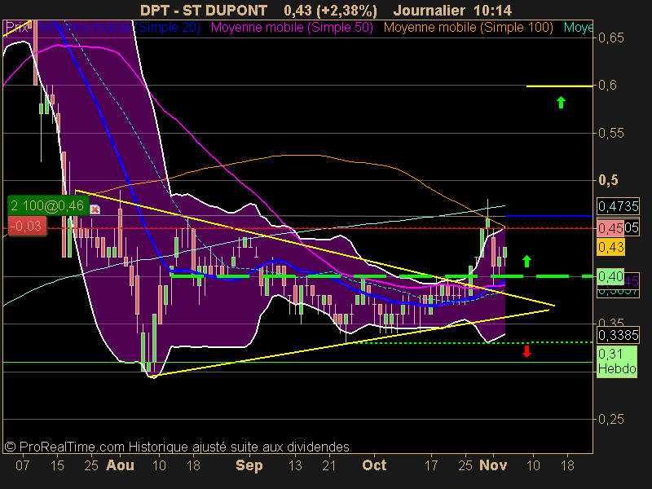The height and width of the screenshot is (489, 652).
Task: Click the 15 date label on time axis
Action: (x=57, y=465)
